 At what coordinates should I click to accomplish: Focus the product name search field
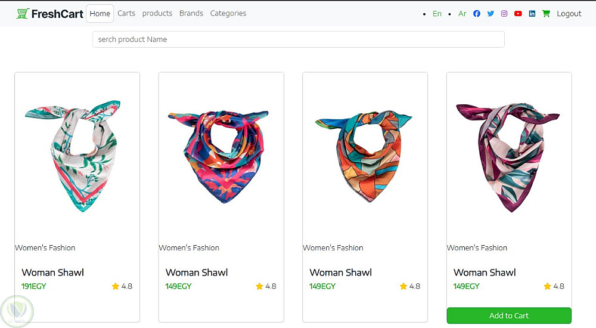pos(298,39)
